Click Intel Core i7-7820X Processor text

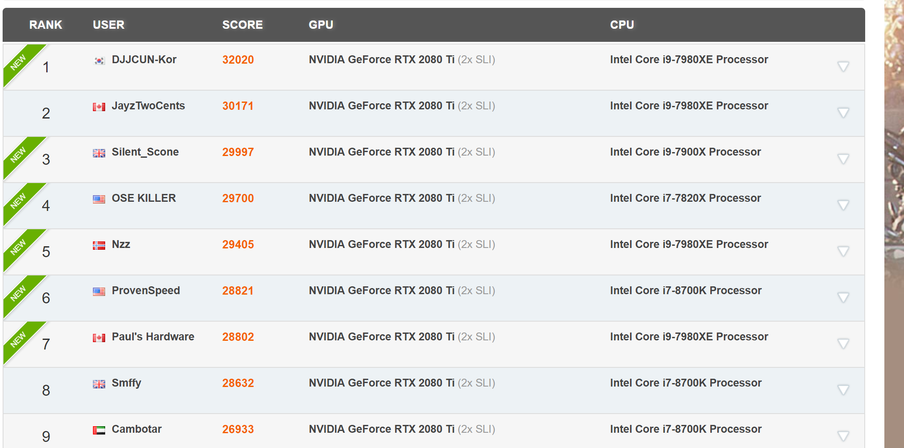[x=685, y=198]
